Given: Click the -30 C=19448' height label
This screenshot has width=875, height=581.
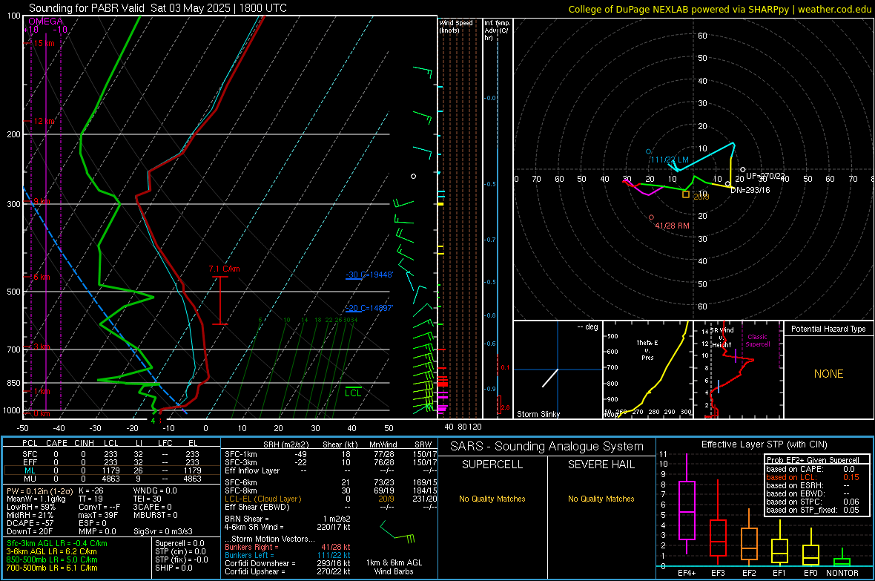Looking at the screenshot, I should (369, 275).
